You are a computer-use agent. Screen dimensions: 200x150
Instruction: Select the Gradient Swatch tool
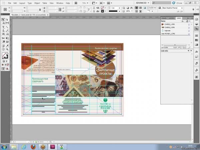click(x=3, y=41)
